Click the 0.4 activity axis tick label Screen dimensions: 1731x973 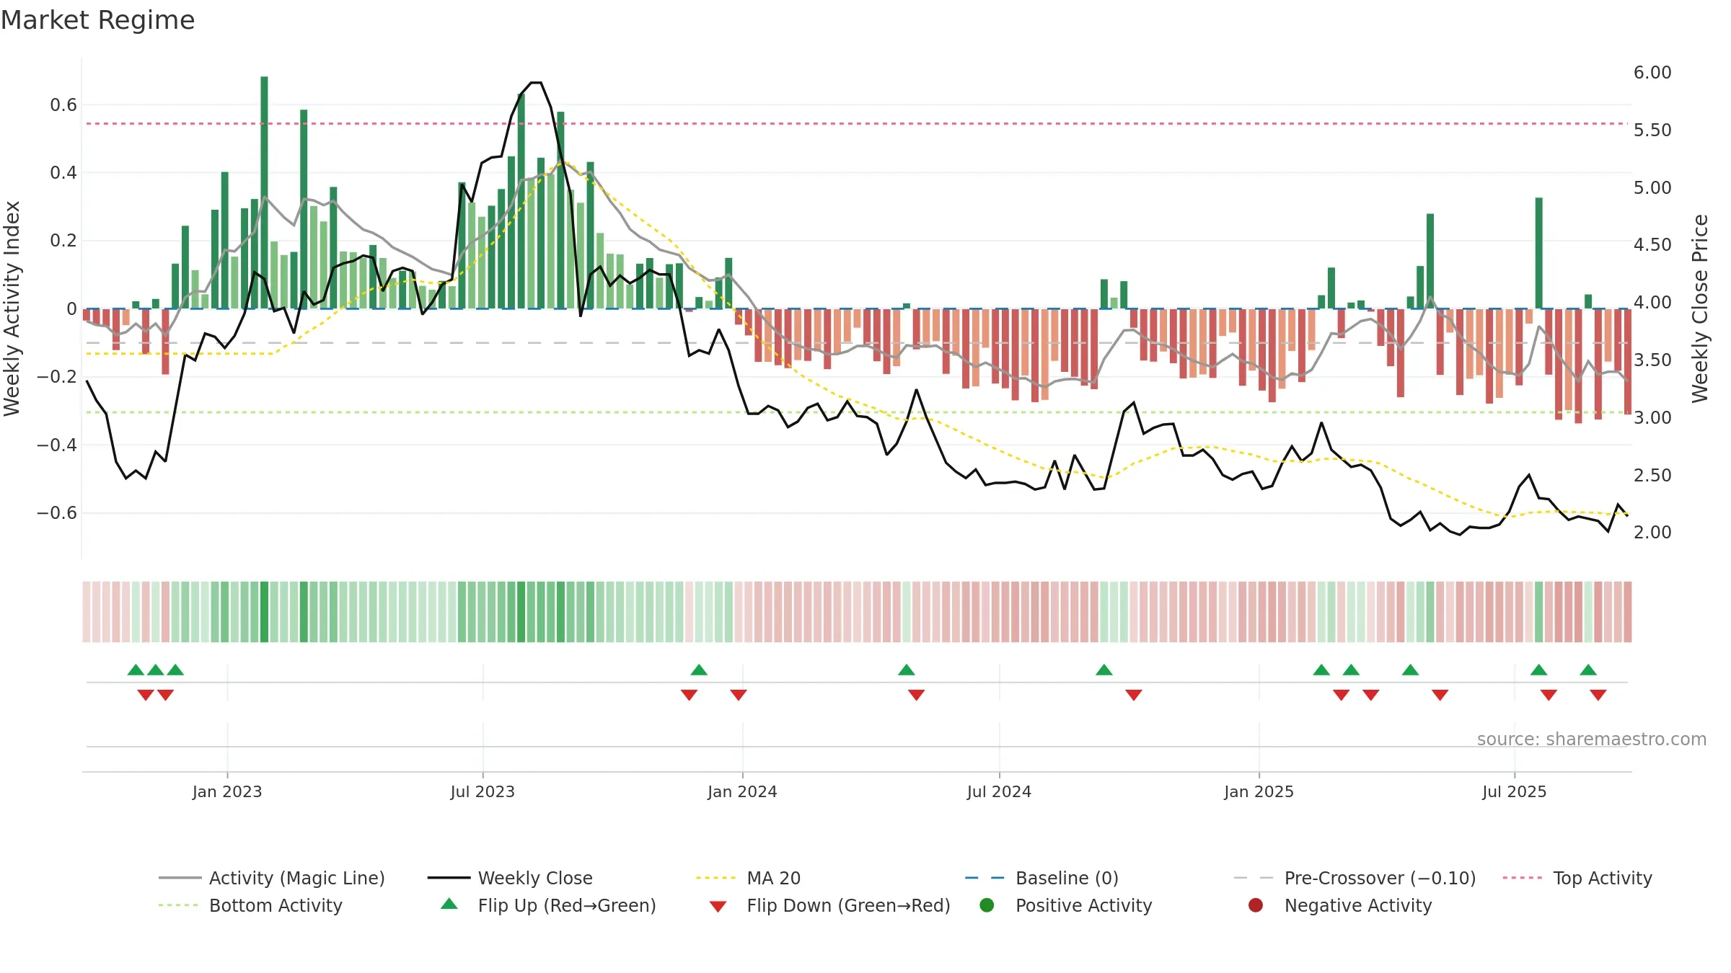tap(63, 173)
